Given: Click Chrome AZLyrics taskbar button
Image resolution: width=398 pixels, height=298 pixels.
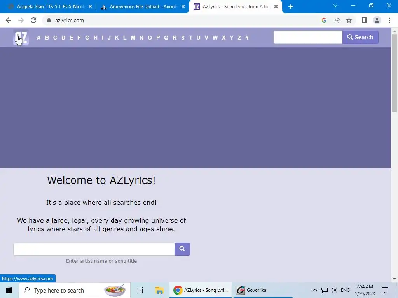Looking at the screenshot, I should pyautogui.click(x=201, y=290).
